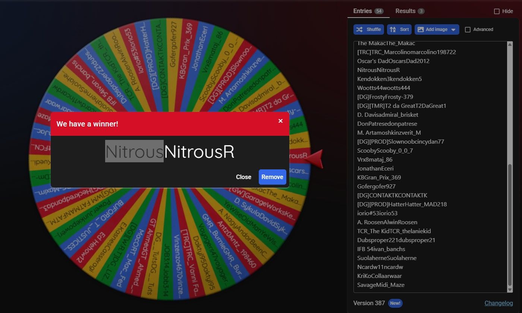This screenshot has width=522, height=313.
Task: Enable the Advanced checkbox
Action: click(468, 29)
